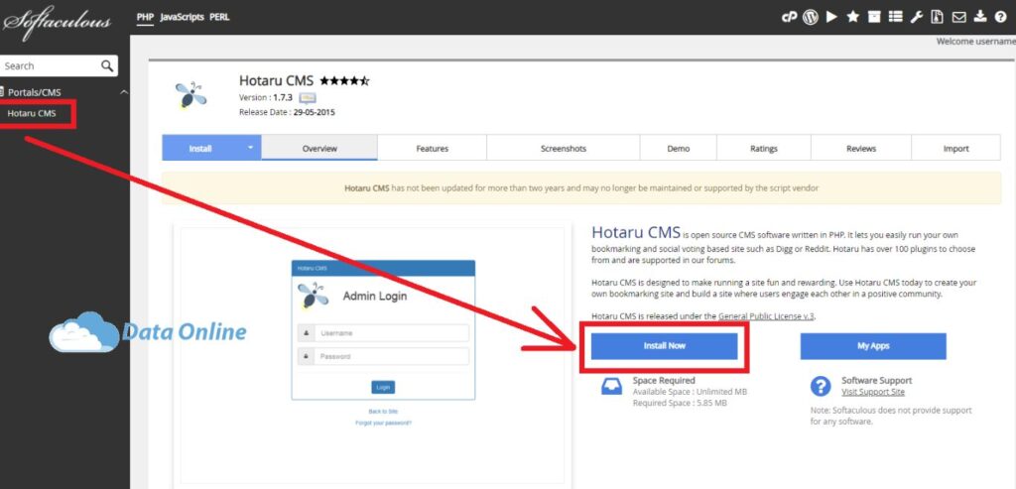The height and width of the screenshot is (489, 1016).
Task: Open the cPanel control panel icon
Action: [789, 17]
